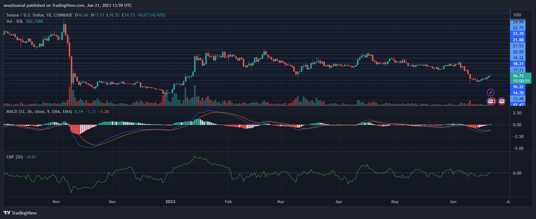Screen dimensions: 536x219
Task: Click the highlighted 21.88 price level label
Action: (x=518, y=40)
